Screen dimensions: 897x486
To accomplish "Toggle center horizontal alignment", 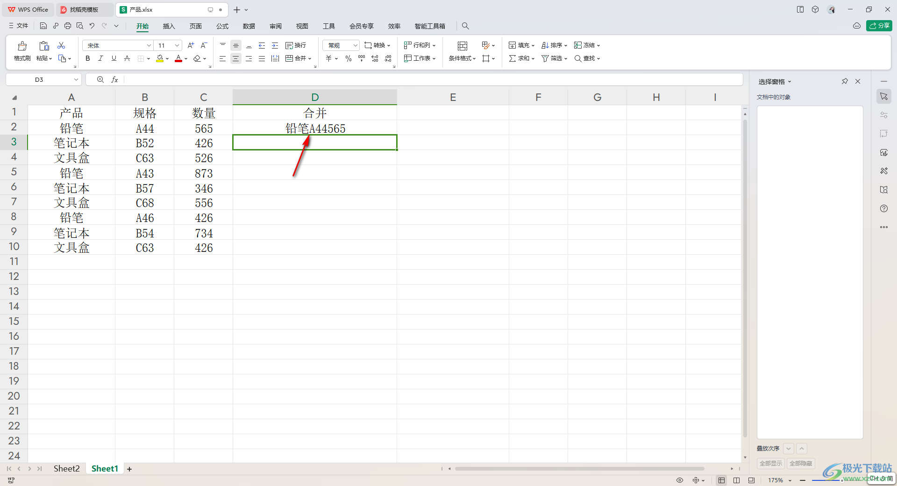I will click(236, 58).
